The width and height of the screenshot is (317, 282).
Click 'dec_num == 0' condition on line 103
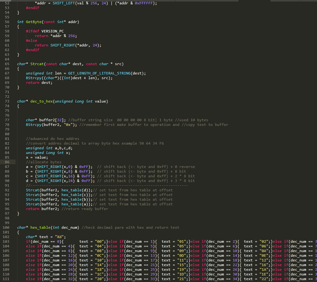[46, 241]
